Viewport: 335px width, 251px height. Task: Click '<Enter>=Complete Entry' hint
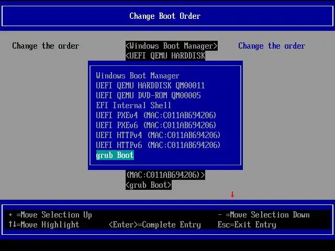[155, 224]
